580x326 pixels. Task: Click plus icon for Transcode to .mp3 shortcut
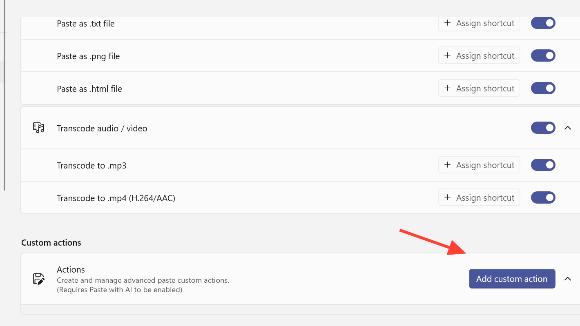click(447, 165)
